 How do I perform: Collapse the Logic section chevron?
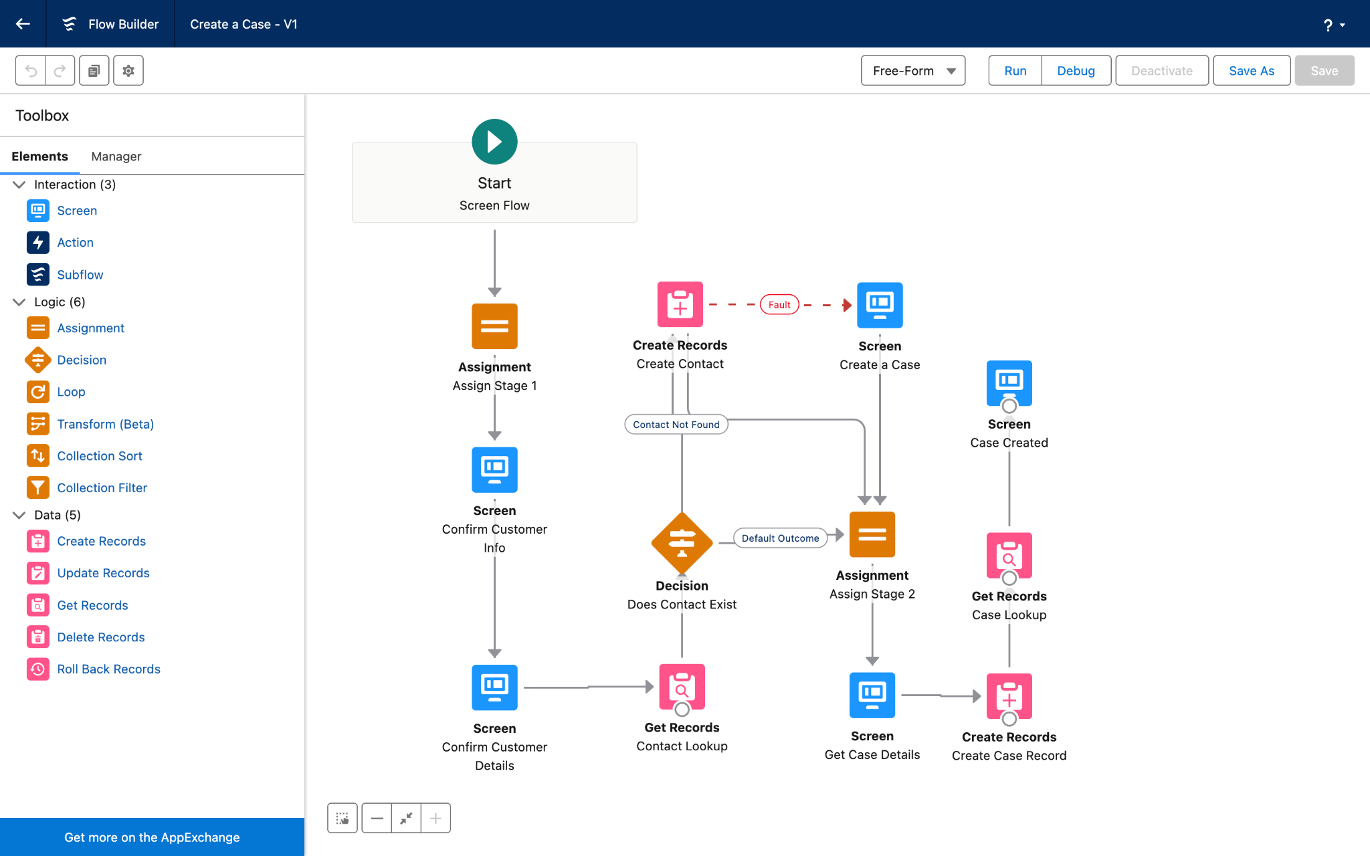(x=19, y=302)
